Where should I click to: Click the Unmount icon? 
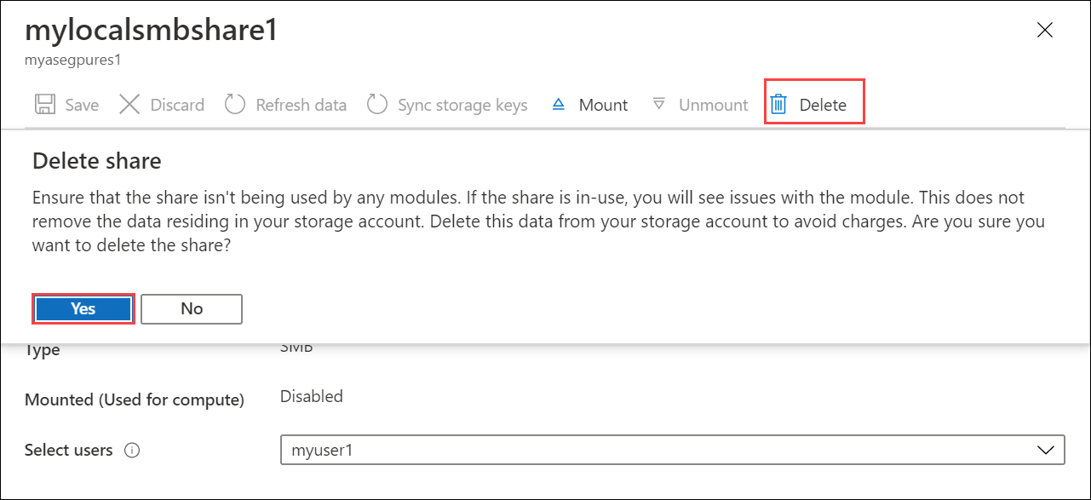click(x=660, y=104)
